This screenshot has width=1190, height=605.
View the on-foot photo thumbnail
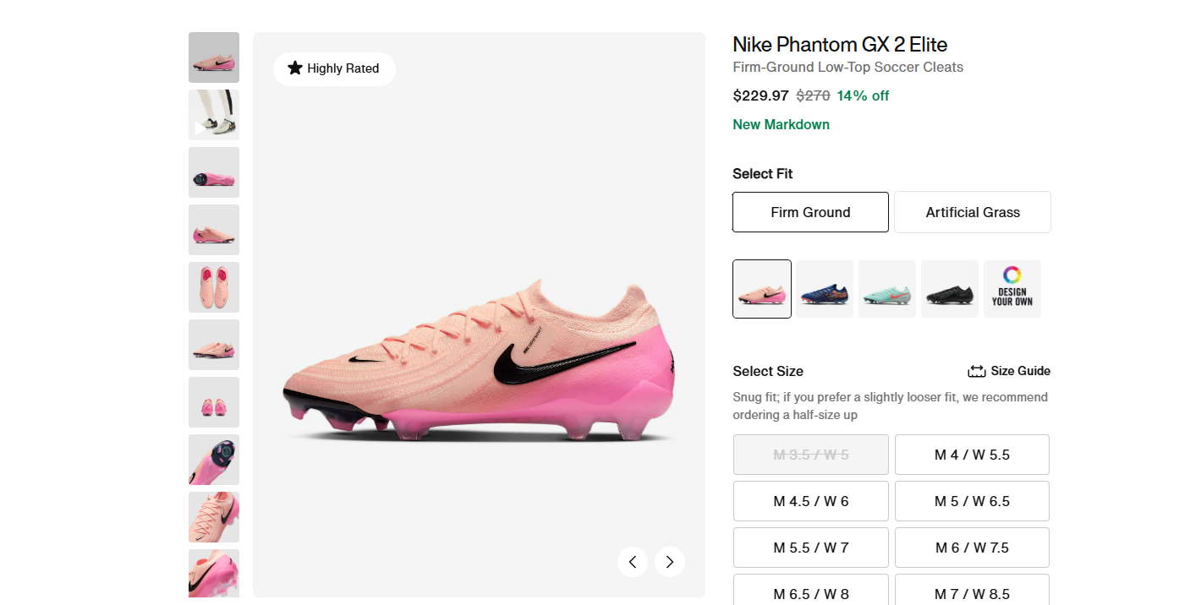click(x=213, y=114)
